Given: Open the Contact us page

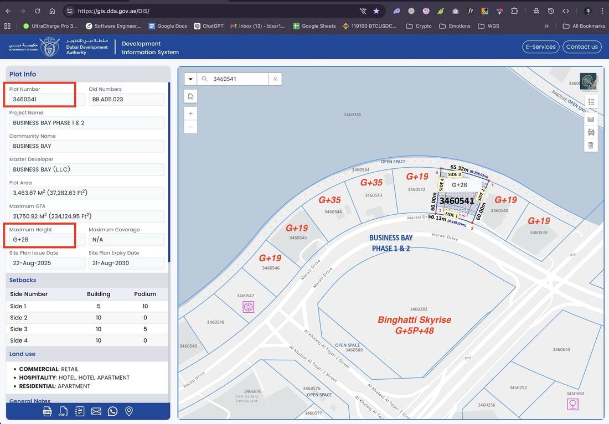Looking at the screenshot, I should [582, 46].
